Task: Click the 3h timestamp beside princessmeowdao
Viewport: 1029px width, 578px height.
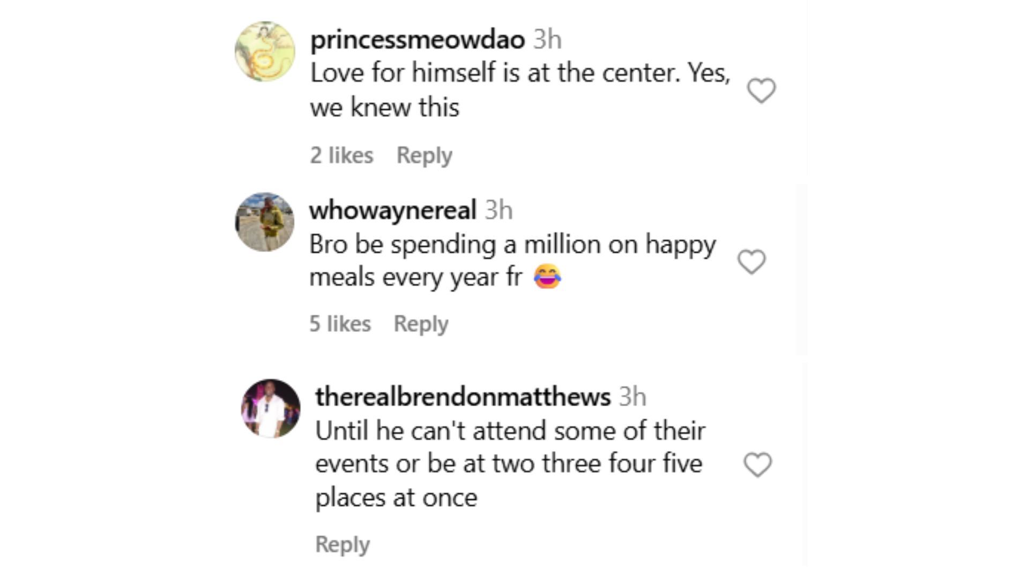Action: click(547, 40)
